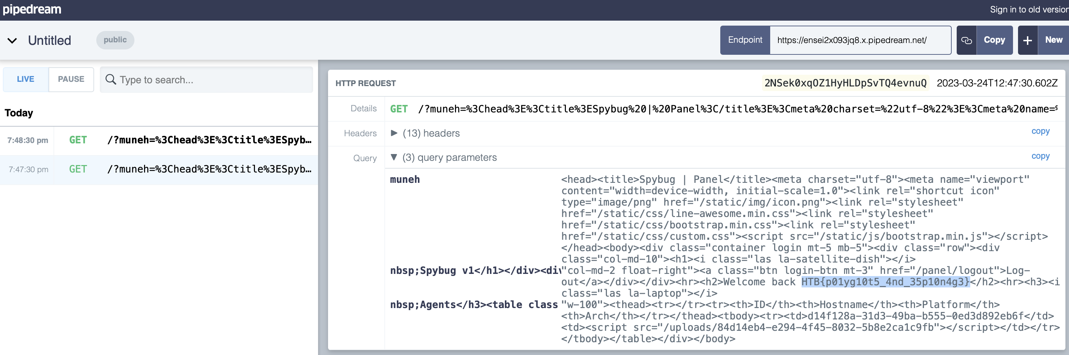This screenshot has height=355, width=1069.
Task: Click the public badge next to Untitled
Action: click(x=115, y=40)
